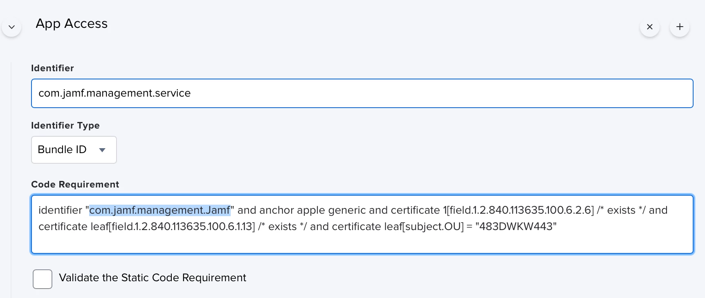Place cursor on anchor apple generic text
This screenshot has width=705, height=298.
(312, 210)
